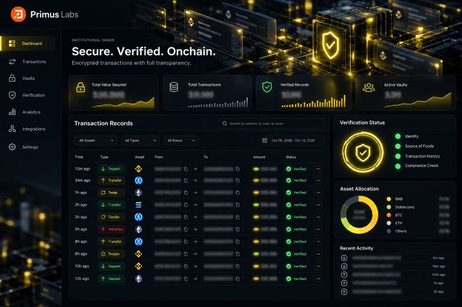
Task: Click the Dashboard grid icon
Action: 12,43
